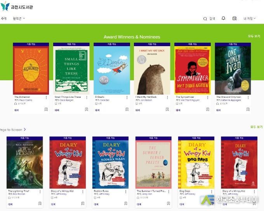
Task: Open the notifications bell icon
Action: 223,18
